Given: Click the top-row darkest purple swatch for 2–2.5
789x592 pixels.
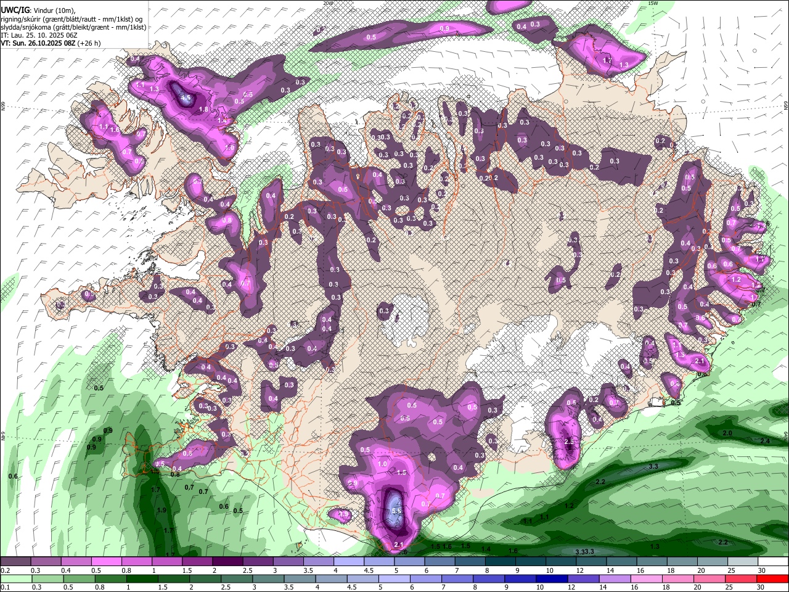Looking at the screenshot, I should point(227,562).
